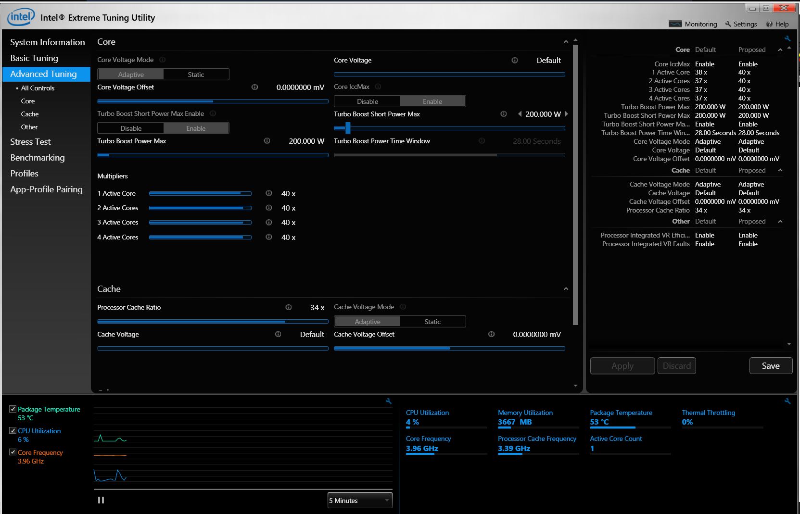The width and height of the screenshot is (800, 514).
Task: Show info icon for Core Voltage
Action: click(515, 60)
